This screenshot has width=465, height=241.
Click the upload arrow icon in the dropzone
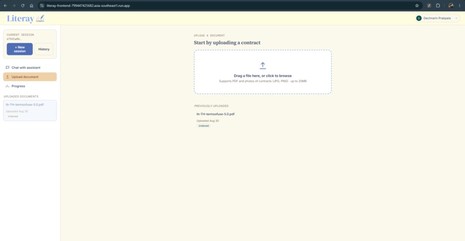[262, 66]
